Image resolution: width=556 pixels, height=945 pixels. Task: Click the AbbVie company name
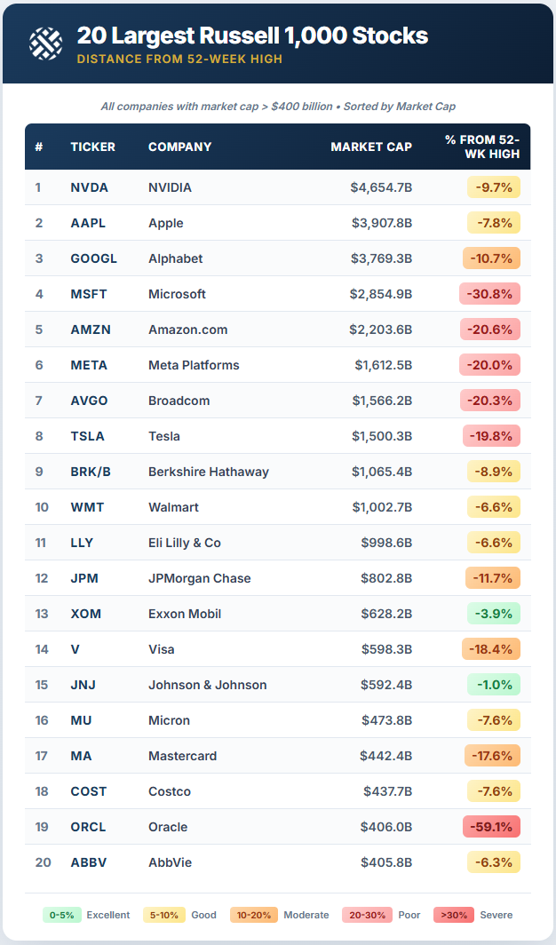pyautogui.click(x=170, y=862)
